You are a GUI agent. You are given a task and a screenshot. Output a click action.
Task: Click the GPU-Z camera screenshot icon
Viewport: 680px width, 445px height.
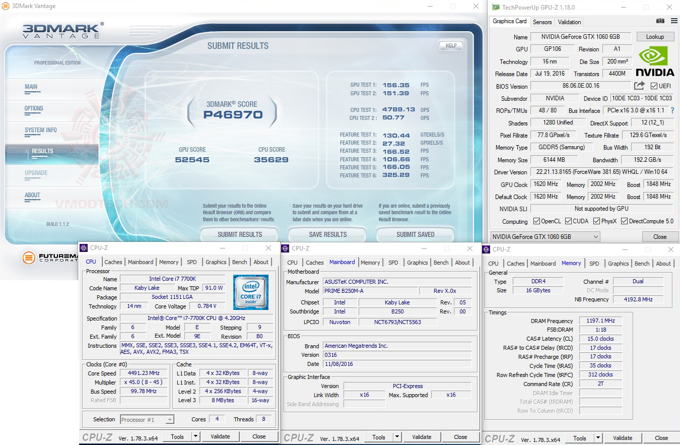[660, 21]
